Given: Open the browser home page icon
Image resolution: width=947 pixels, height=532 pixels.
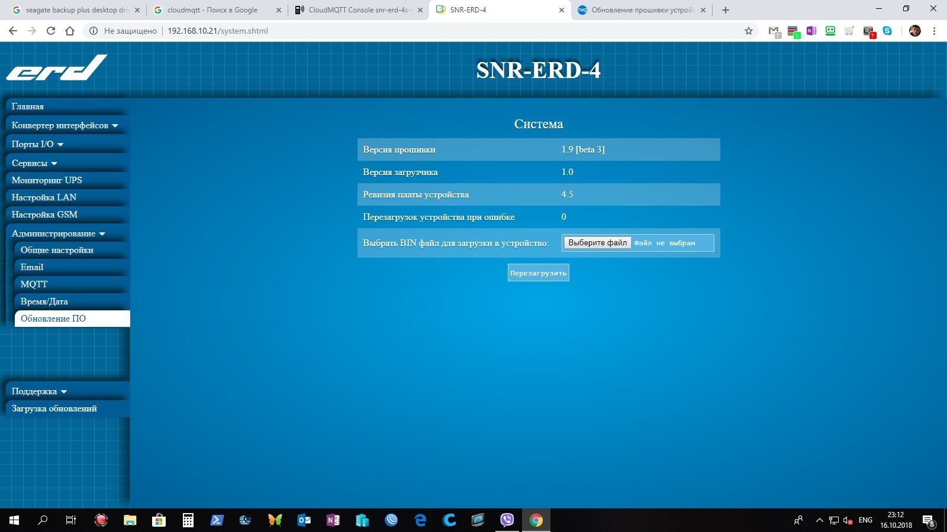Looking at the screenshot, I should pos(70,31).
